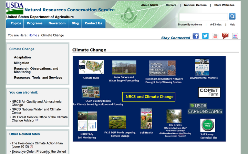Open the Flickr icon
Viewport: 248px width, 154px height.
[235, 36]
